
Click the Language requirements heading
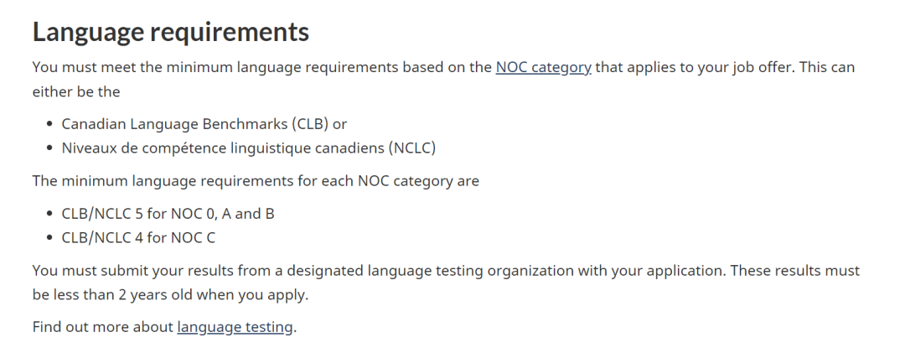tap(171, 31)
